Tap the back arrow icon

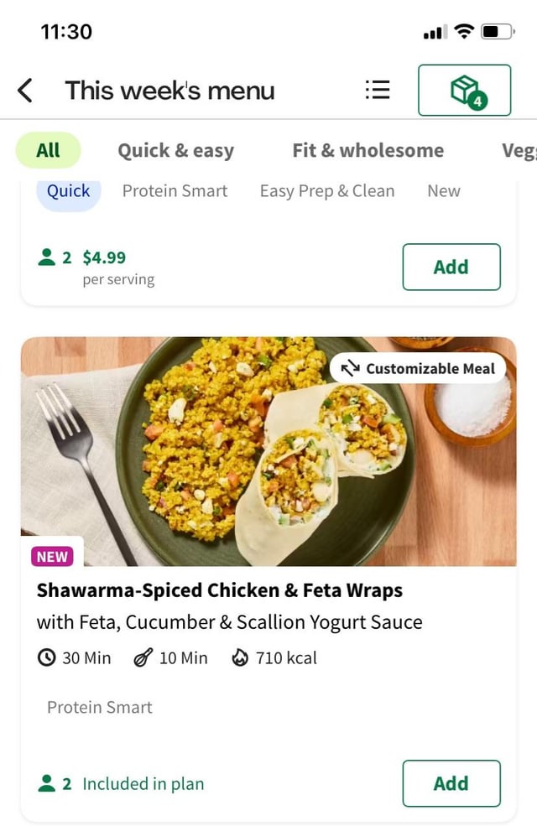(x=25, y=91)
